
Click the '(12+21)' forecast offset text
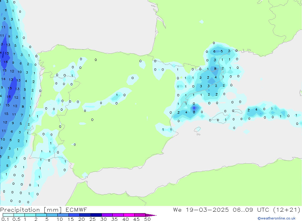coord(287,210)
